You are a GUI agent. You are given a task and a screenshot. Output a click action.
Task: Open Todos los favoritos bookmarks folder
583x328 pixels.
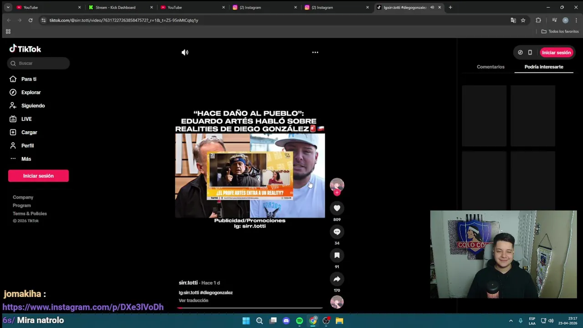click(x=560, y=31)
